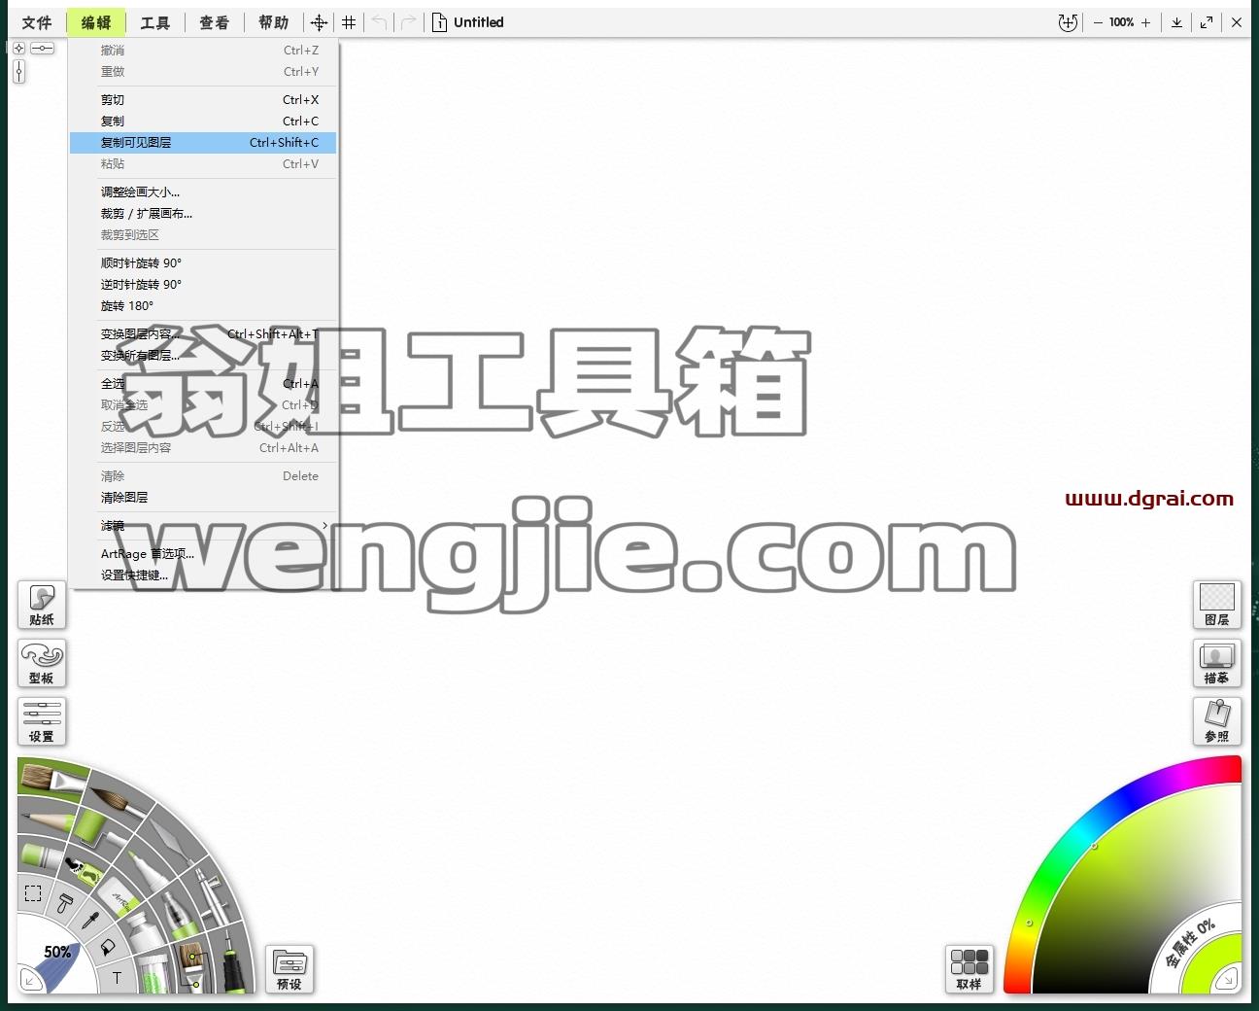Viewport: 1259px width, 1011px height.
Task: Toggle fullscreen with the diagonal arrows icon
Action: pyautogui.click(x=1207, y=22)
